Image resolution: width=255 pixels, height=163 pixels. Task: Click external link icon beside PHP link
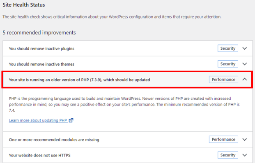[x=71, y=120]
